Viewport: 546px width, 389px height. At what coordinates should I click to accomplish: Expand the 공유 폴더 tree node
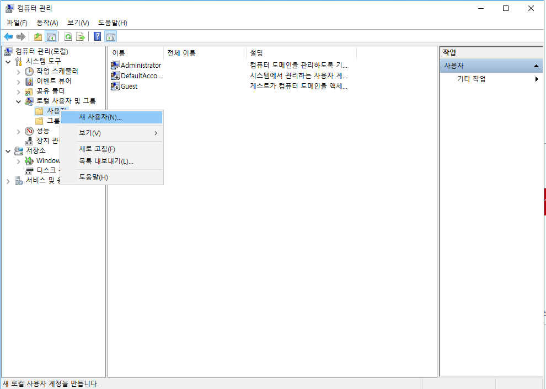point(18,92)
